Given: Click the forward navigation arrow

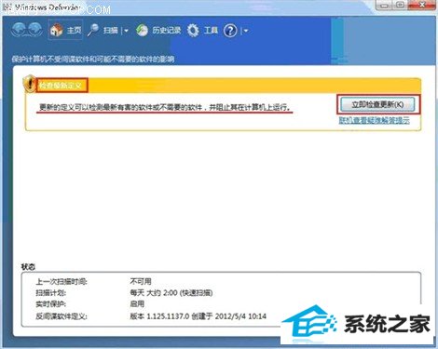Looking at the screenshot, I should 35,31.
